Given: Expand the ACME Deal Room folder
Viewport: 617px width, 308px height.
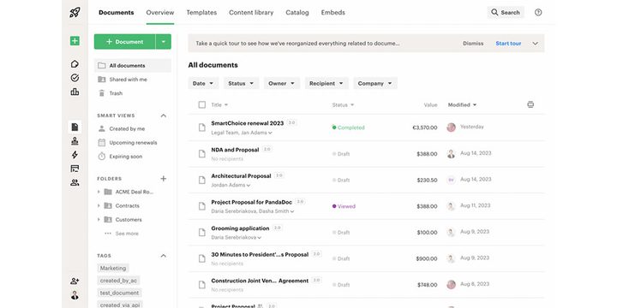Looking at the screenshot, I should pos(99,192).
